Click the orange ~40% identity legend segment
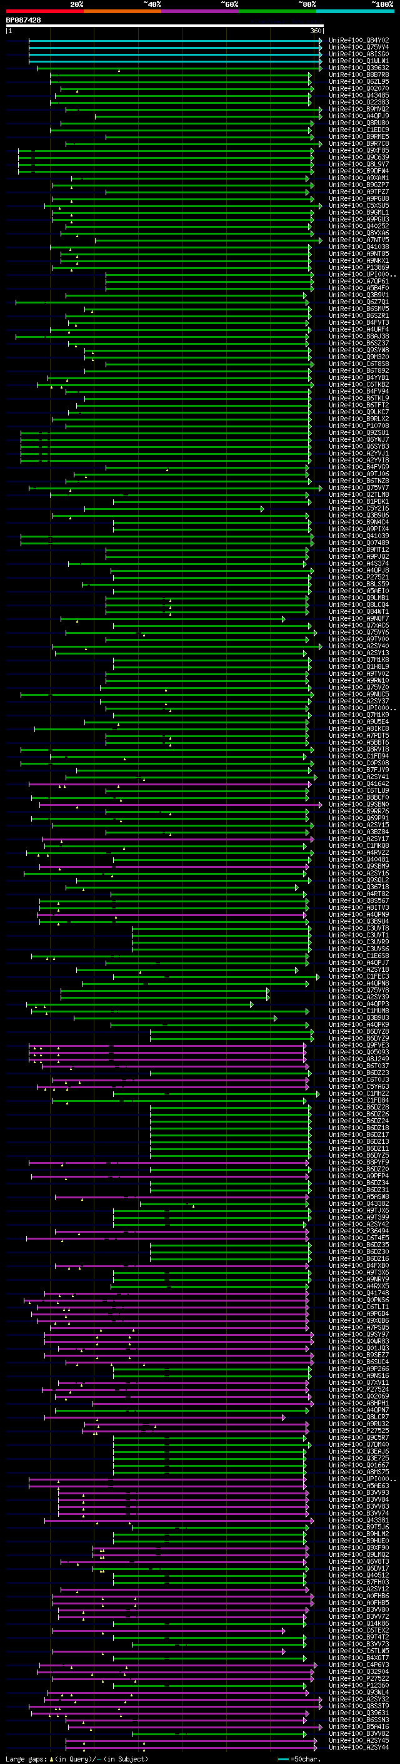Screen dimensions: 400x1764 122,11
